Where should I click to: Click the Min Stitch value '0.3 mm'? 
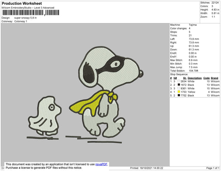pos(193,64)
